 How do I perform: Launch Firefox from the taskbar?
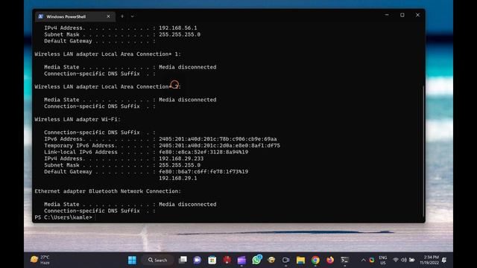(x=330, y=260)
